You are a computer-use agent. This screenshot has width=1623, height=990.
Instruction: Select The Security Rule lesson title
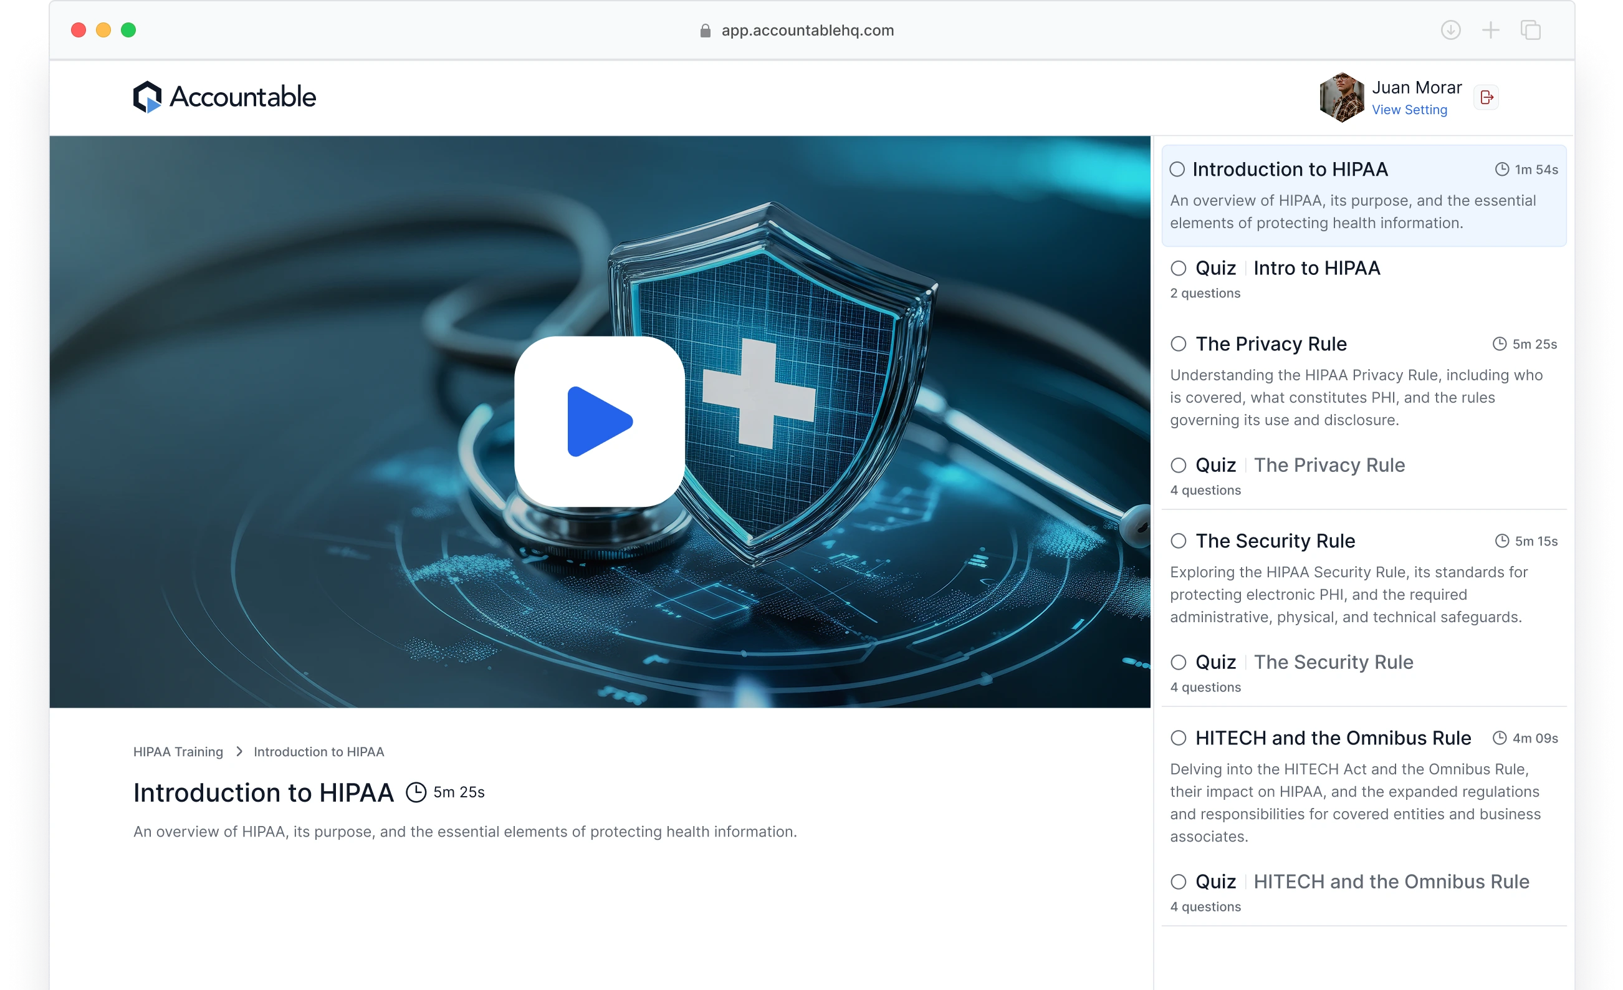pyautogui.click(x=1275, y=541)
